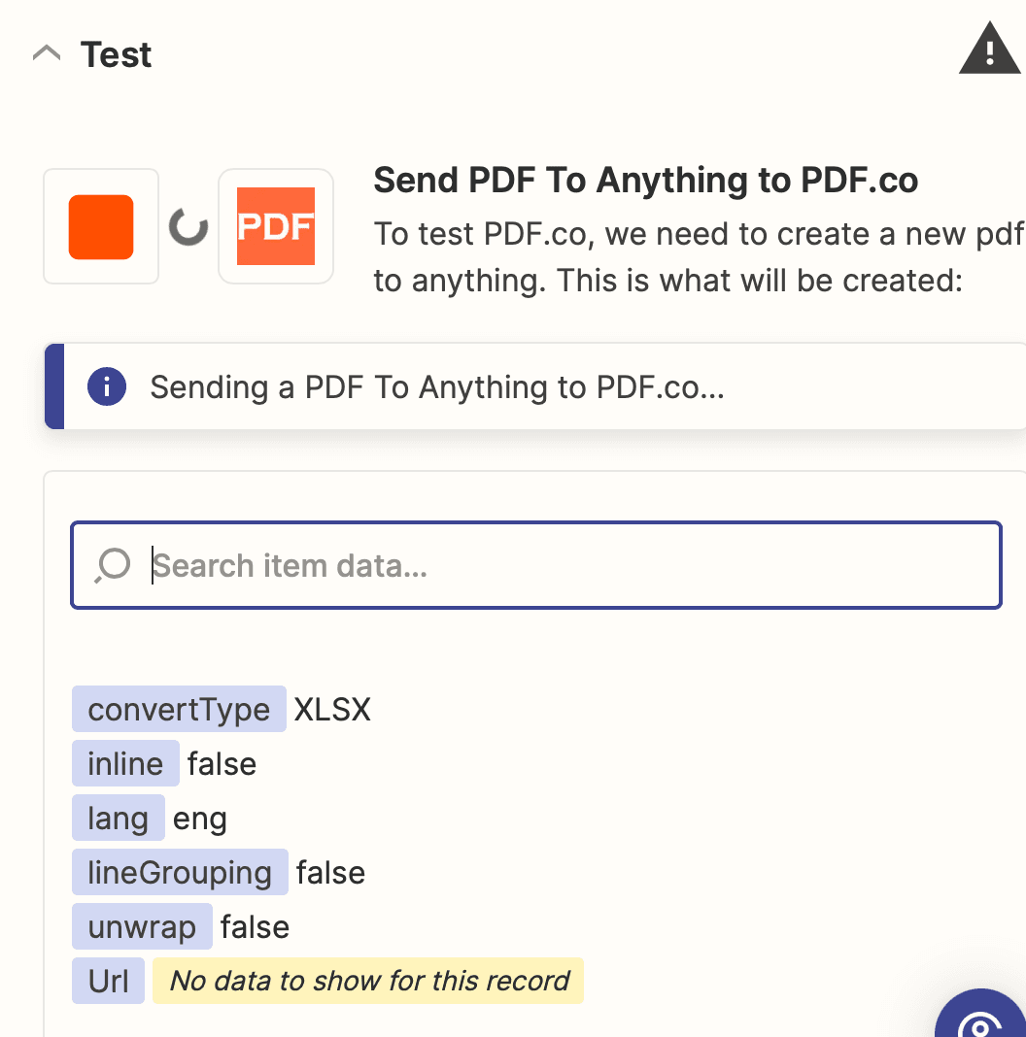
Task: Select the lang eng value
Action: [200, 818]
